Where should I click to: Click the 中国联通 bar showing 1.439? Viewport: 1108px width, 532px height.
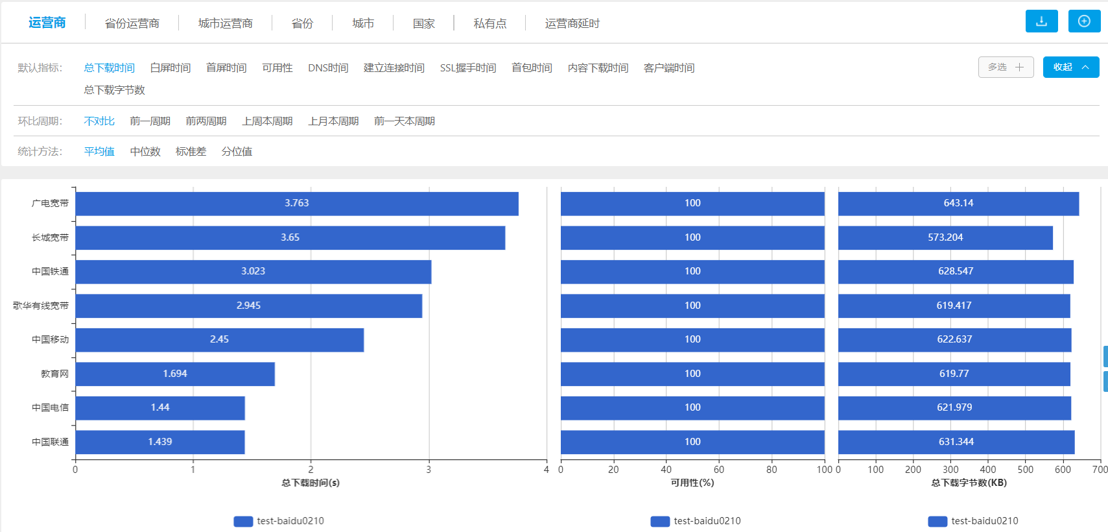click(160, 442)
